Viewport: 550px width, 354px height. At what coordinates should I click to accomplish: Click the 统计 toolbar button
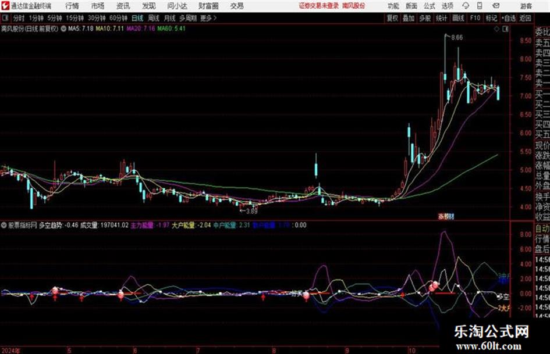click(x=442, y=18)
